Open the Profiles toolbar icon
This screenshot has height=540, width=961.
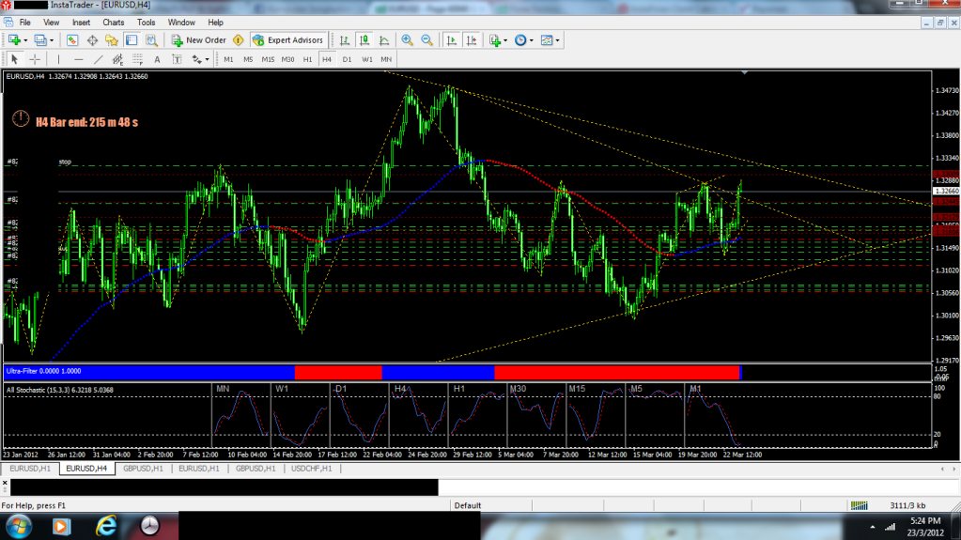[x=40, y=40]
